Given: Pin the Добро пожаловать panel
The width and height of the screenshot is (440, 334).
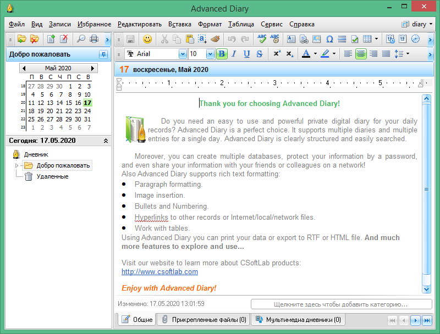Looking at the screenshot, I should pyautogui.click(x=103, y=54).
